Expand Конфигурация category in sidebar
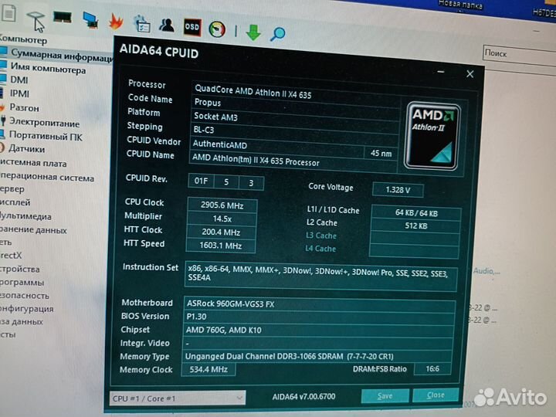556x417 pixels. [26, 308]
